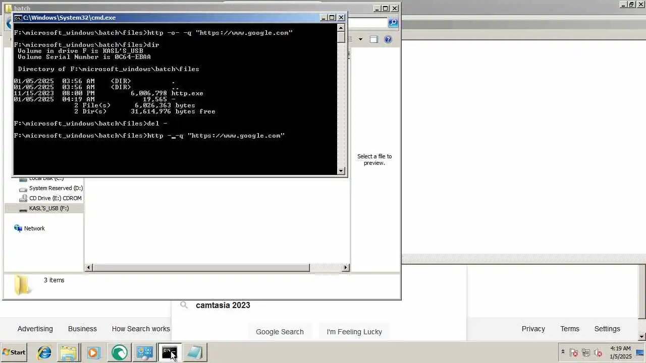The width and height of the screenshot is (646, 363).
Task: Click the Show desktop button in tray
Action: click(640, 352)
